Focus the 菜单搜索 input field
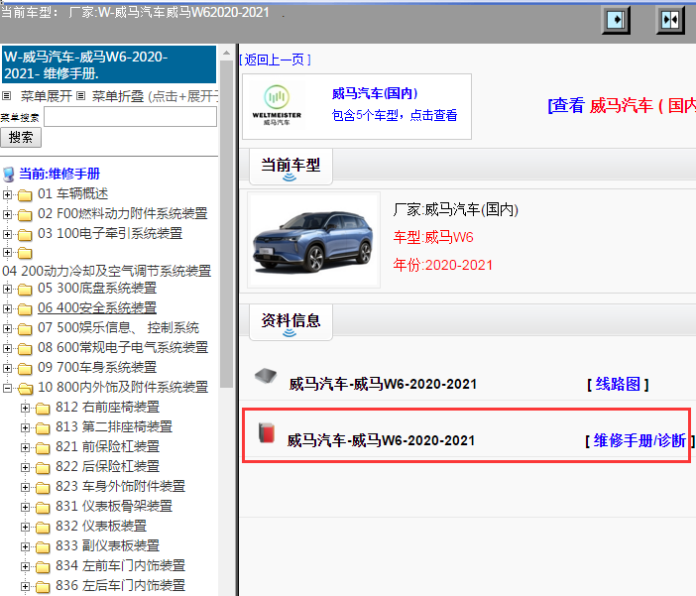696x596 pixels. coord(130,117)
